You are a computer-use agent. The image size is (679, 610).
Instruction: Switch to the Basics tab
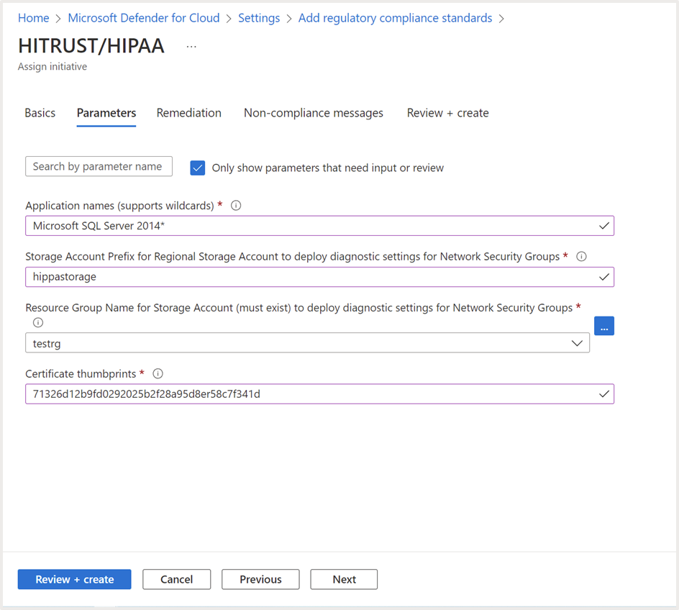40,113
